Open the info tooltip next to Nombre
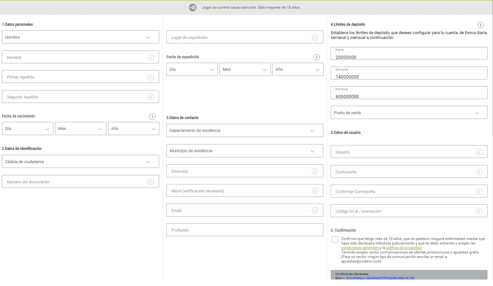This screenshot has width=493, height=286. 151,57
